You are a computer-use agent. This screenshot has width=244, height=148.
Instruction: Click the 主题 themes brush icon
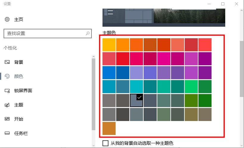(x=7, y=105)
